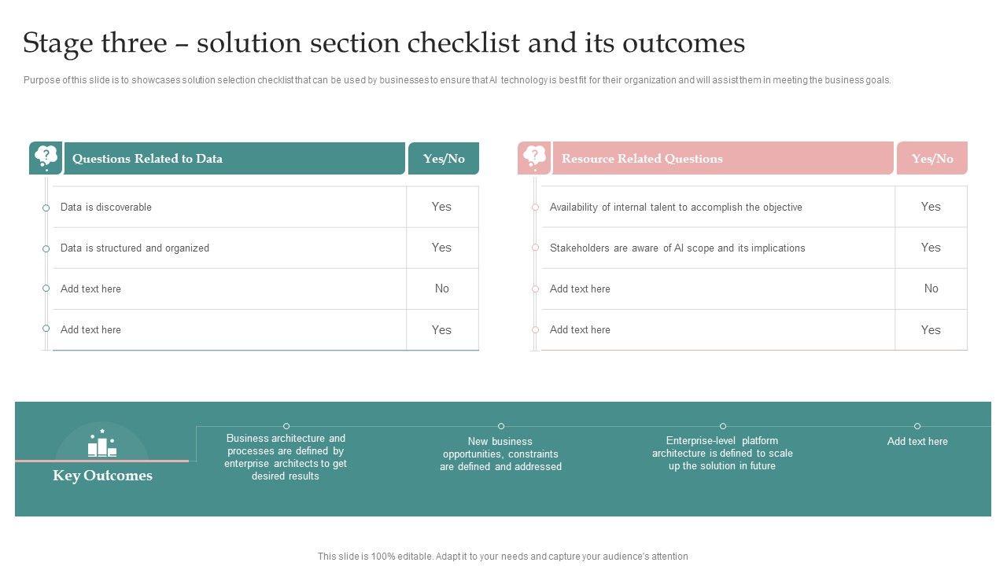
Task: Select the bullet beside Data is discoverable
Action: pyautogui.click(x=46, y=208)
